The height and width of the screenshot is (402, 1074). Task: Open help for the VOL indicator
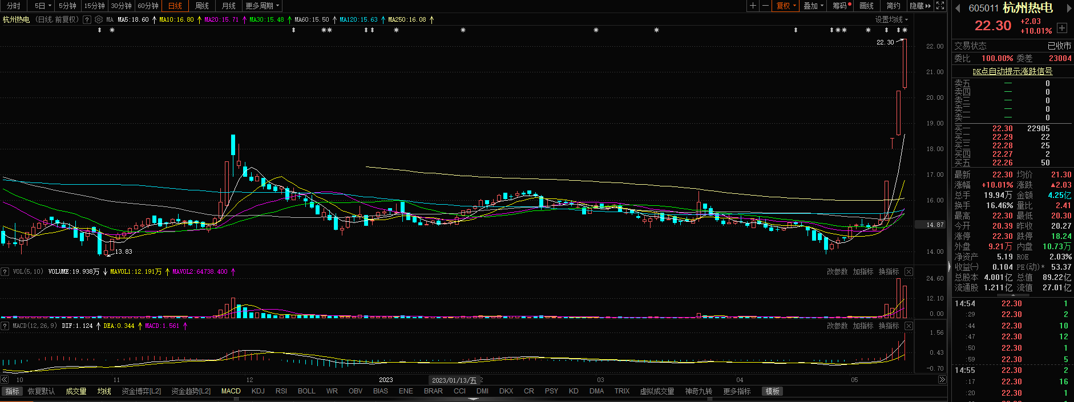pyautogui.click(x=5, y=271)
